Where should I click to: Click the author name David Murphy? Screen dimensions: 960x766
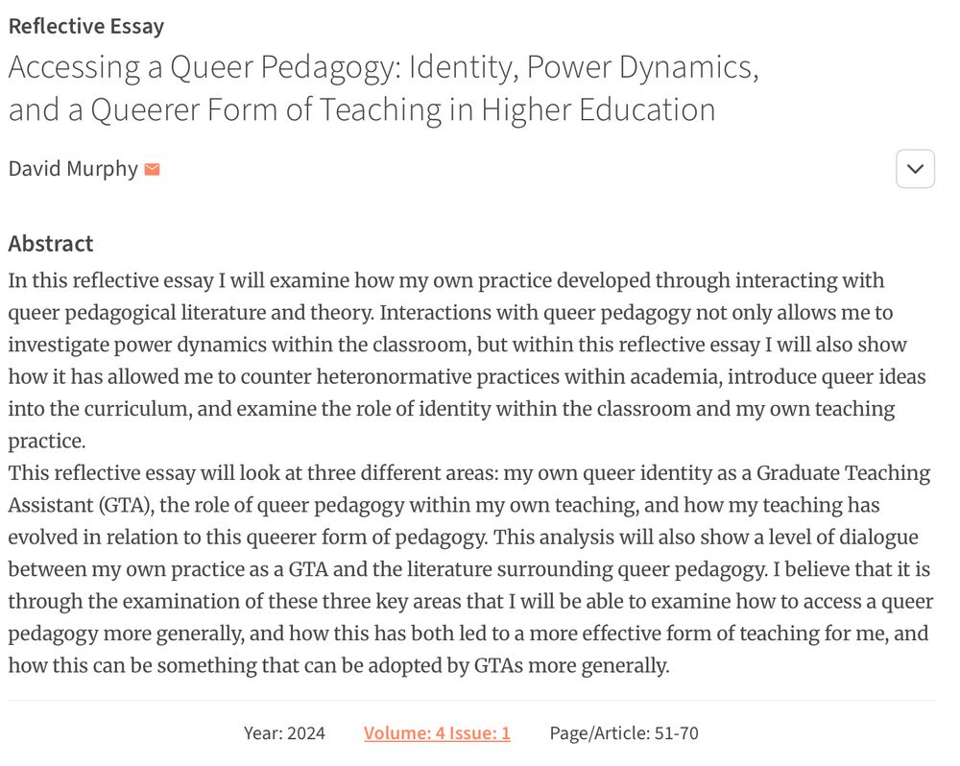pyautogui.click(x=73, y=169)
